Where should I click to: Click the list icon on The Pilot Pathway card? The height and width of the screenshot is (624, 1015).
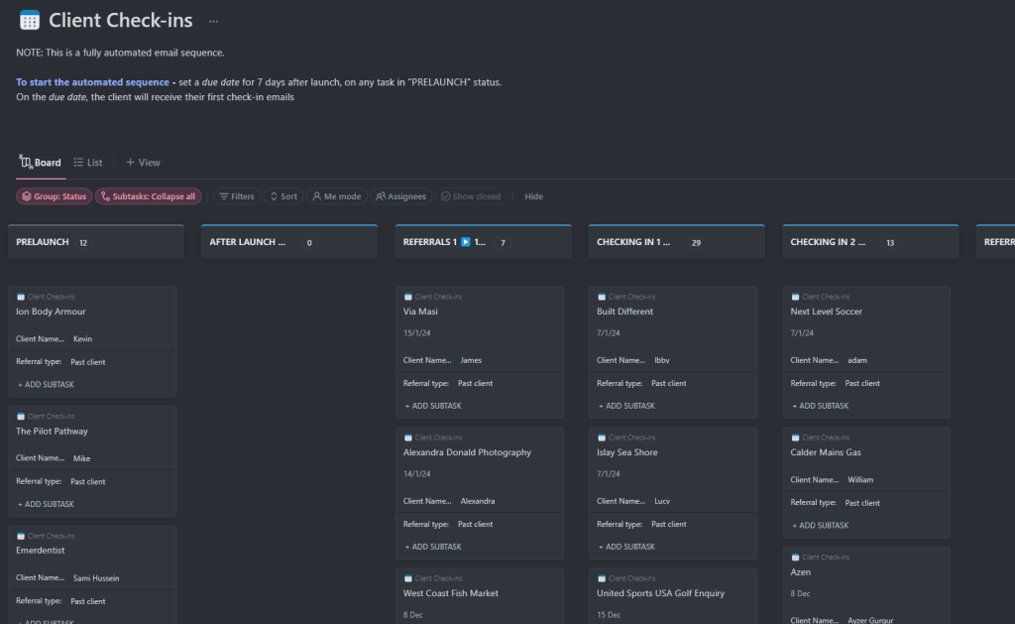point(21,417)
